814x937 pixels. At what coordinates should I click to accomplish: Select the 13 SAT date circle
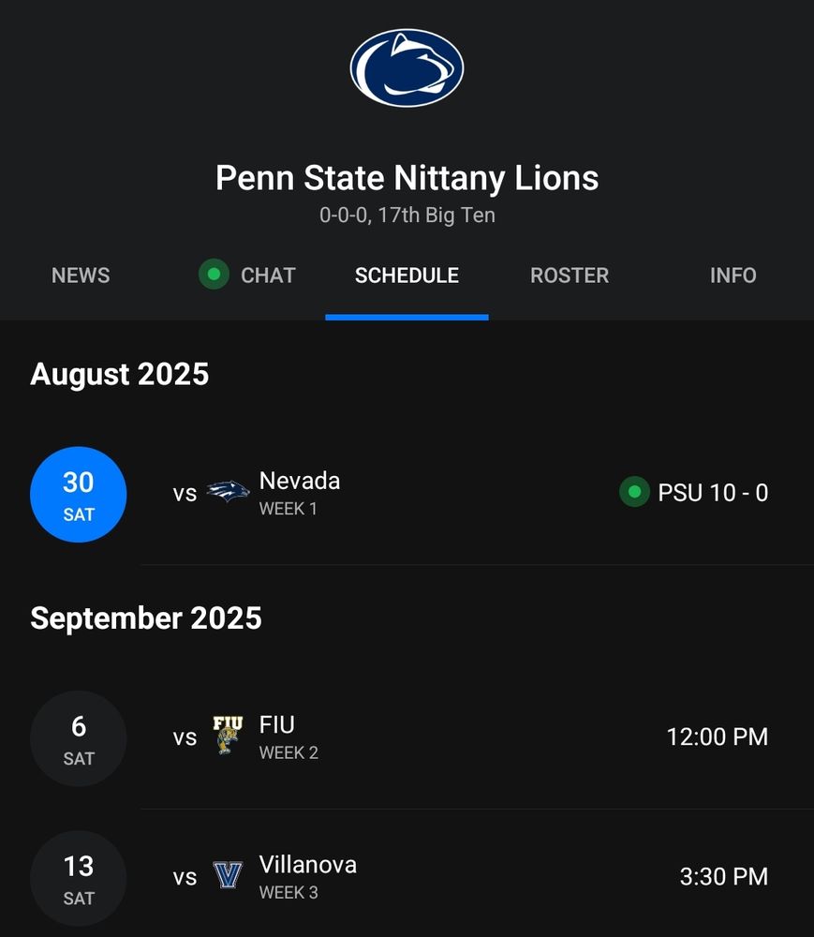click(79, 879)
